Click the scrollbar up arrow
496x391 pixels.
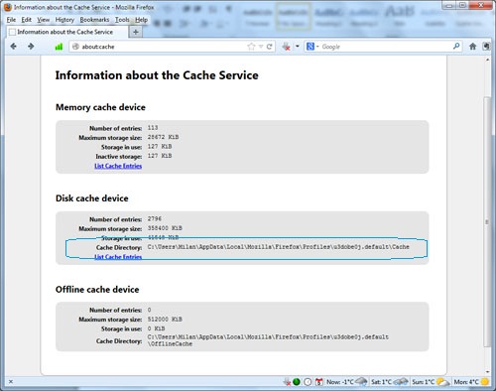(x=487, y=60)
